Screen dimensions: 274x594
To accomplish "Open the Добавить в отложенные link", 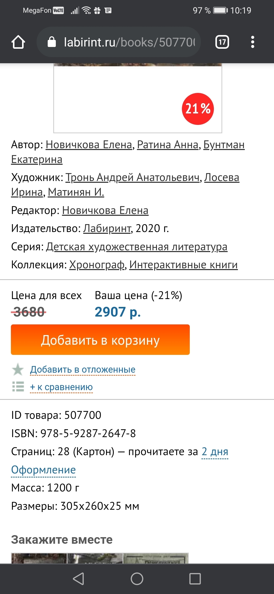I will pos(83,370).
